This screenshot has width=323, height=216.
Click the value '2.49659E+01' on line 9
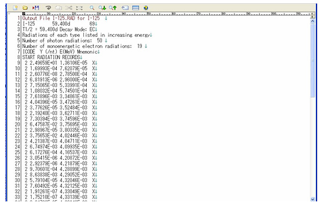[43, 63]
